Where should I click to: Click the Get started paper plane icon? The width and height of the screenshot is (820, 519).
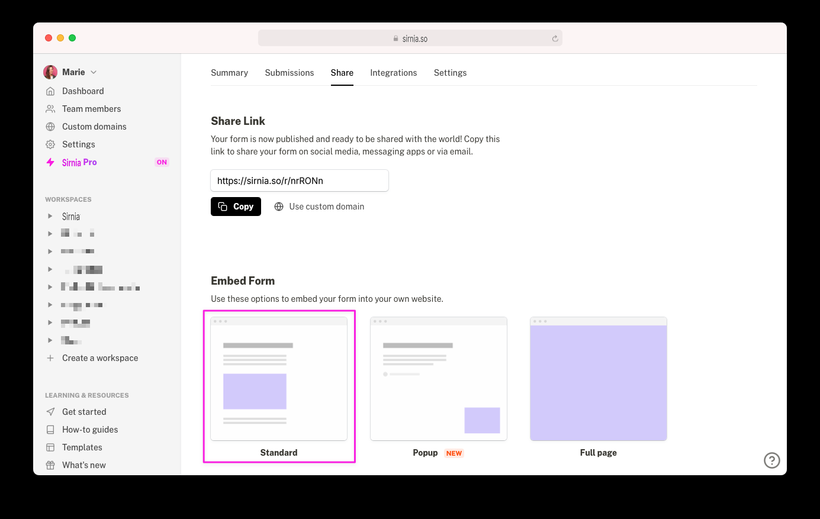pos(50,412)
